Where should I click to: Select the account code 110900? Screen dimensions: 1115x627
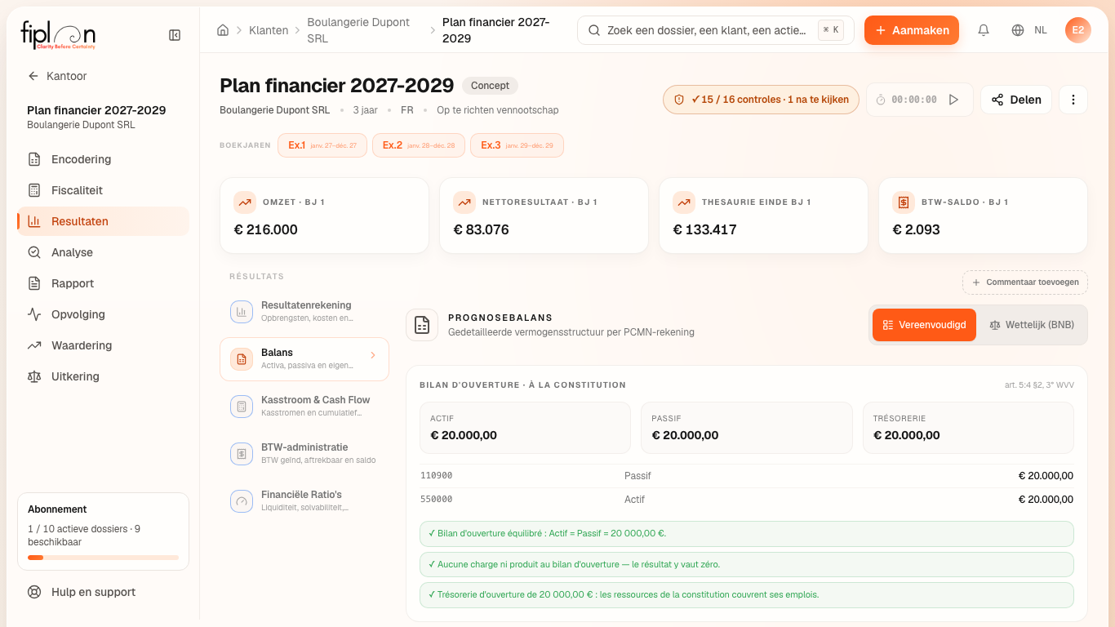point(437,476)
